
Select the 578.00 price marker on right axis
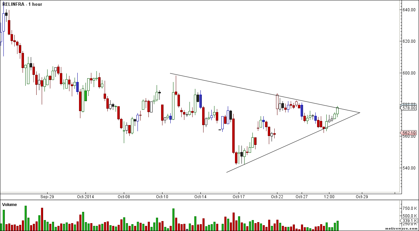coord(408,107)
